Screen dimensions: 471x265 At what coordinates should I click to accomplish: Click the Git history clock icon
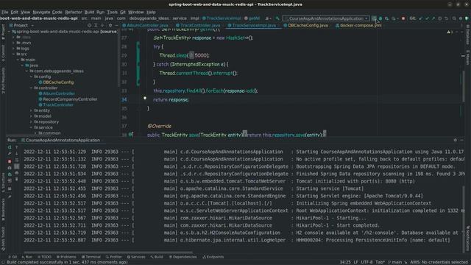tap(440, 18)
